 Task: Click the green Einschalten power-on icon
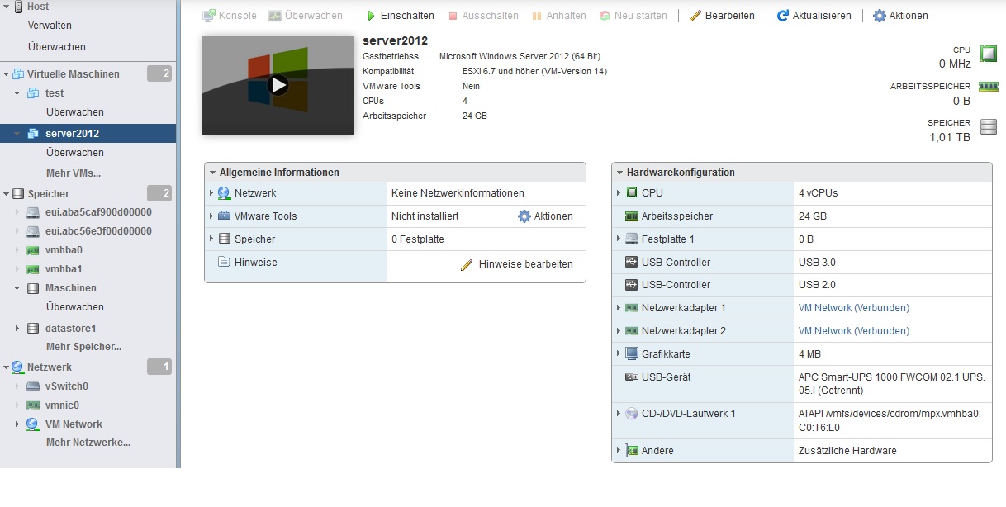tap(371, 16)
